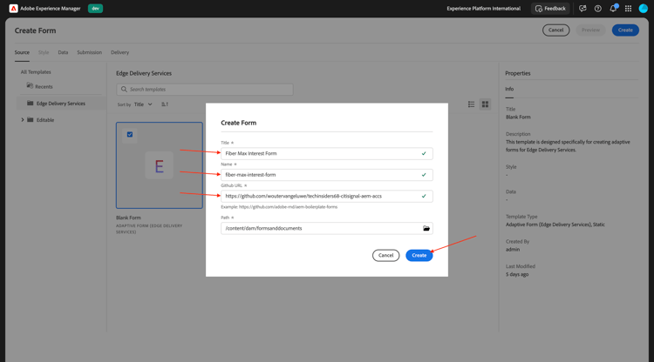Image resolution: width=654 pixels, height=362 pixels.
Task: Click Create in the dialog
Action: (x=419, y=256)
